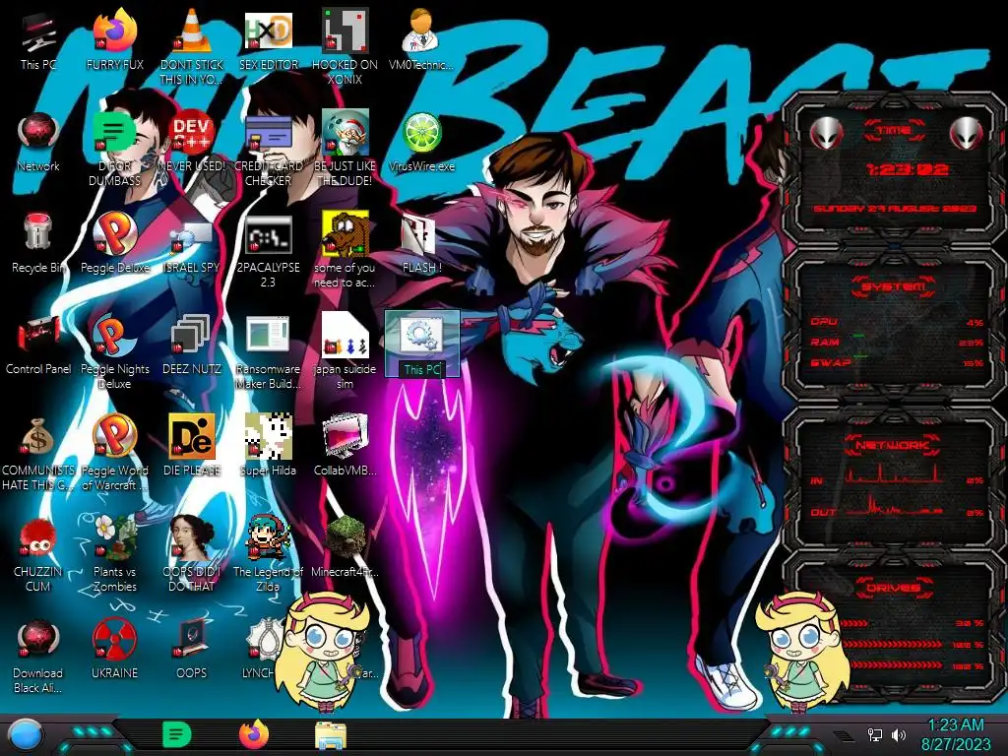Open green chat app in taskbar
This screenshot has width=1008, height=756.
[177, 734]
